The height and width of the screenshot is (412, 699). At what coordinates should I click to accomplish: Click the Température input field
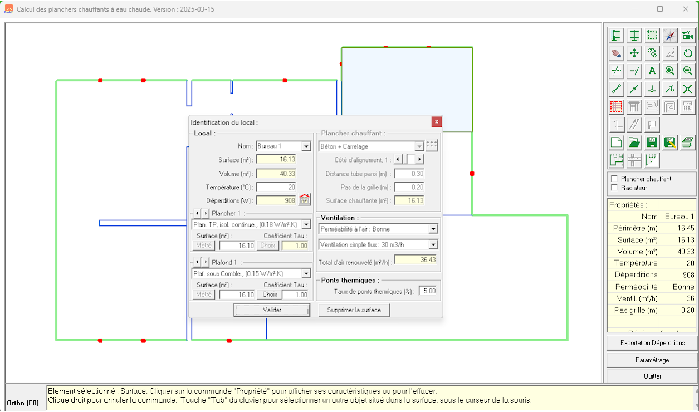276,187
